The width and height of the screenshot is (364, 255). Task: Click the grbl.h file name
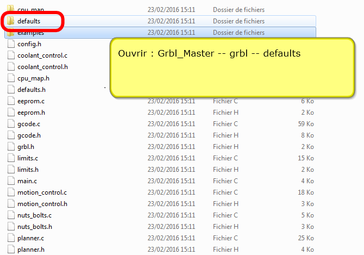[26, 147]
